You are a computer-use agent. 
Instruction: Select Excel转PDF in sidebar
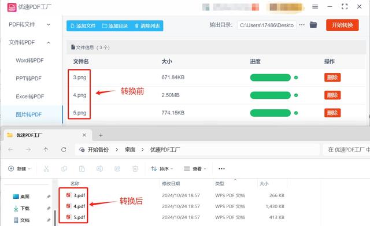pos(30,97)
